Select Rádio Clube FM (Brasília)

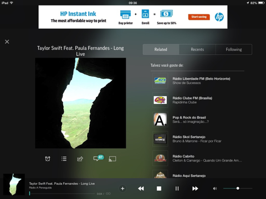(x=192, y=98)
